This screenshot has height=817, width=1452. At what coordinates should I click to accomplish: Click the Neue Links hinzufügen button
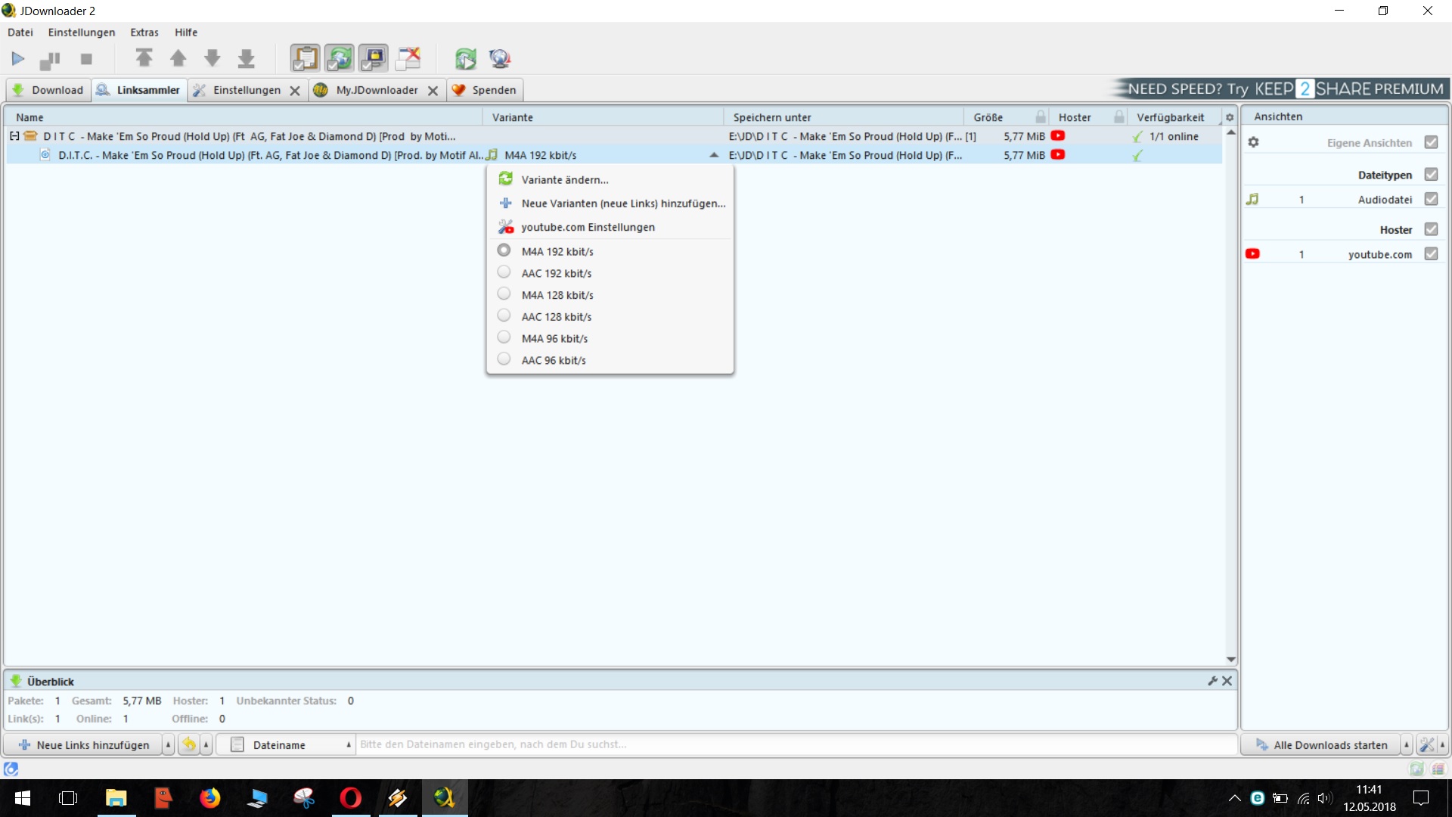coord(83,745)
